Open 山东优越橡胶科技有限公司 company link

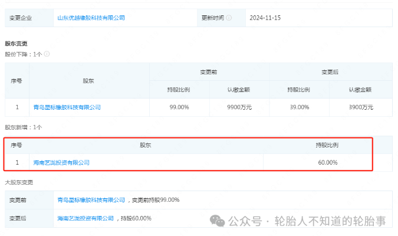coord(91,18)
